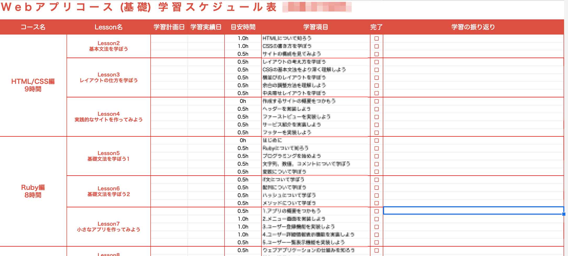Click 学習の振り返り cell in HTMLについて知ろう row

coord(473,38)
